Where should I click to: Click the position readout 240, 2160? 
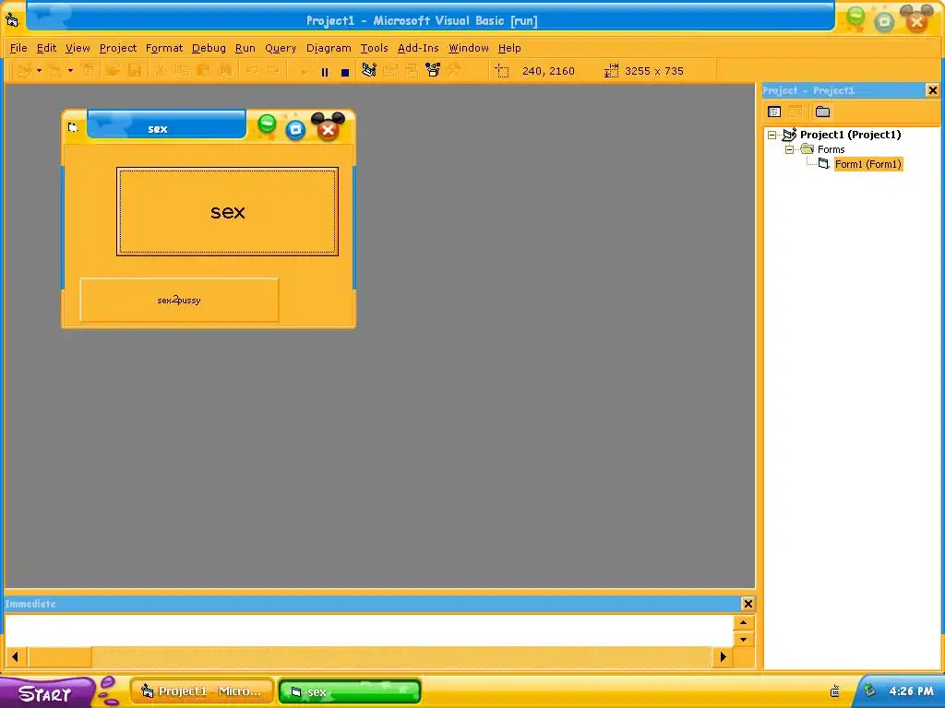(548, 71)
